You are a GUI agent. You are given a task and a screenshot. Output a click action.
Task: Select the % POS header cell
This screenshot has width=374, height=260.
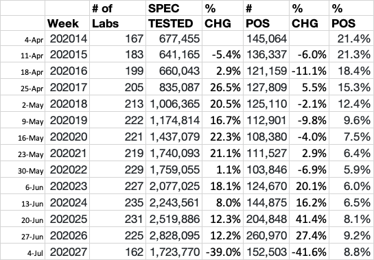[351, 16]
